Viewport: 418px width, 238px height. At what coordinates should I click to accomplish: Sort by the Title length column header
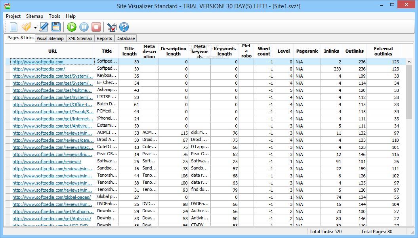tap(129, 51)
